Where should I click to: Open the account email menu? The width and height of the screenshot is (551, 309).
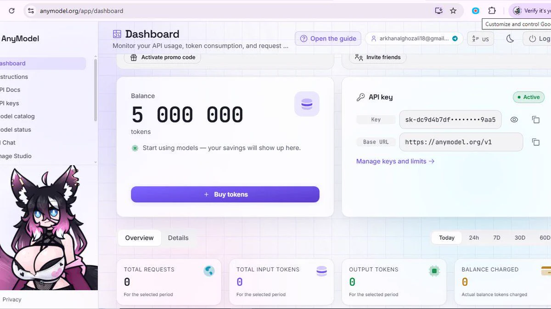[x=414, y=39]
